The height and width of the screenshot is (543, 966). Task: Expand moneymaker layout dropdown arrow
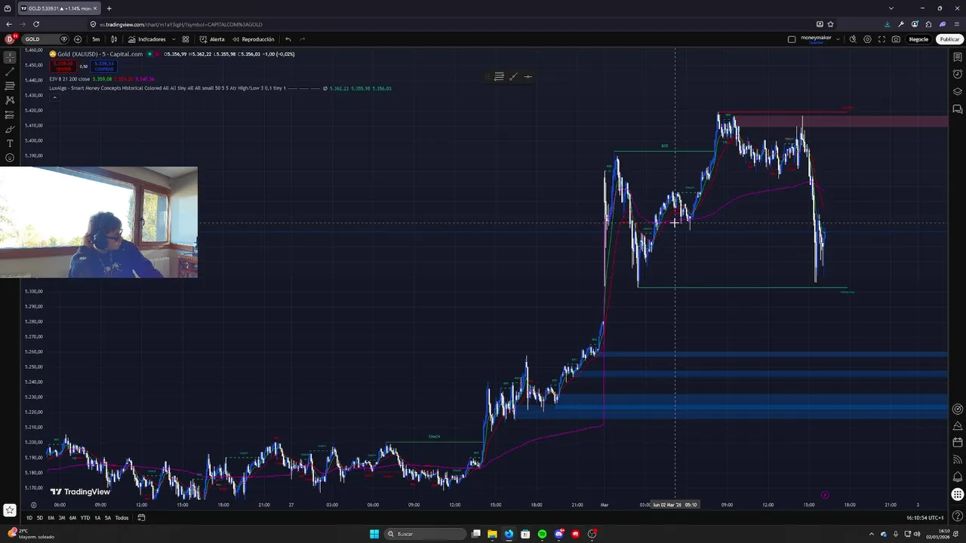tap(838, 39)
